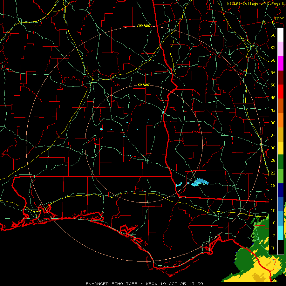Click the gold legend swatch
Screen dimensions: 286x286
(x=281, y=134)
